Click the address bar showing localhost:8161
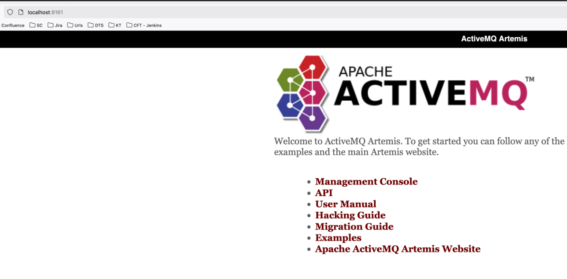The image size is (567, 279). click(286, 12)
